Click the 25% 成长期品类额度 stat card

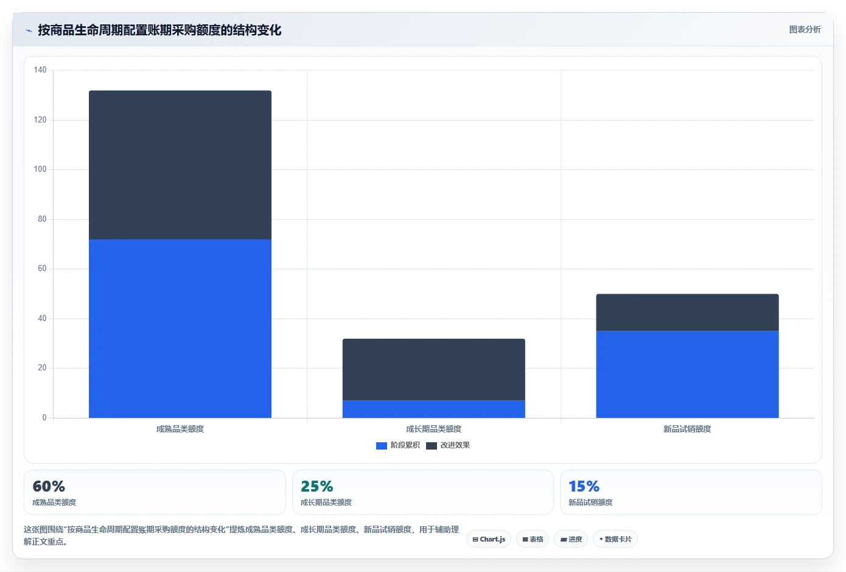[x=423, y=492]
